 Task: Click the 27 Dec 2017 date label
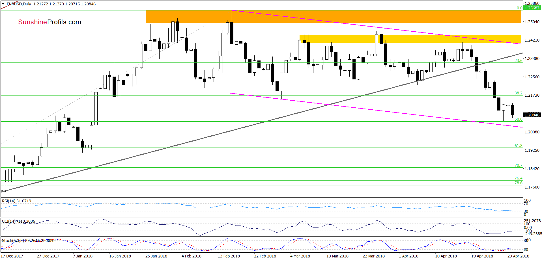(x=48, y=256)
